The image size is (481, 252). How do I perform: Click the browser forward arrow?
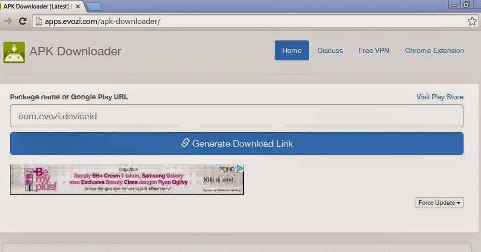pyautogui.click(x=8, y=21)
